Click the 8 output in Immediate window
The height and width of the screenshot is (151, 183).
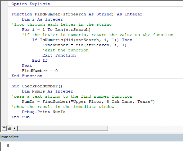tap(8, 146)
